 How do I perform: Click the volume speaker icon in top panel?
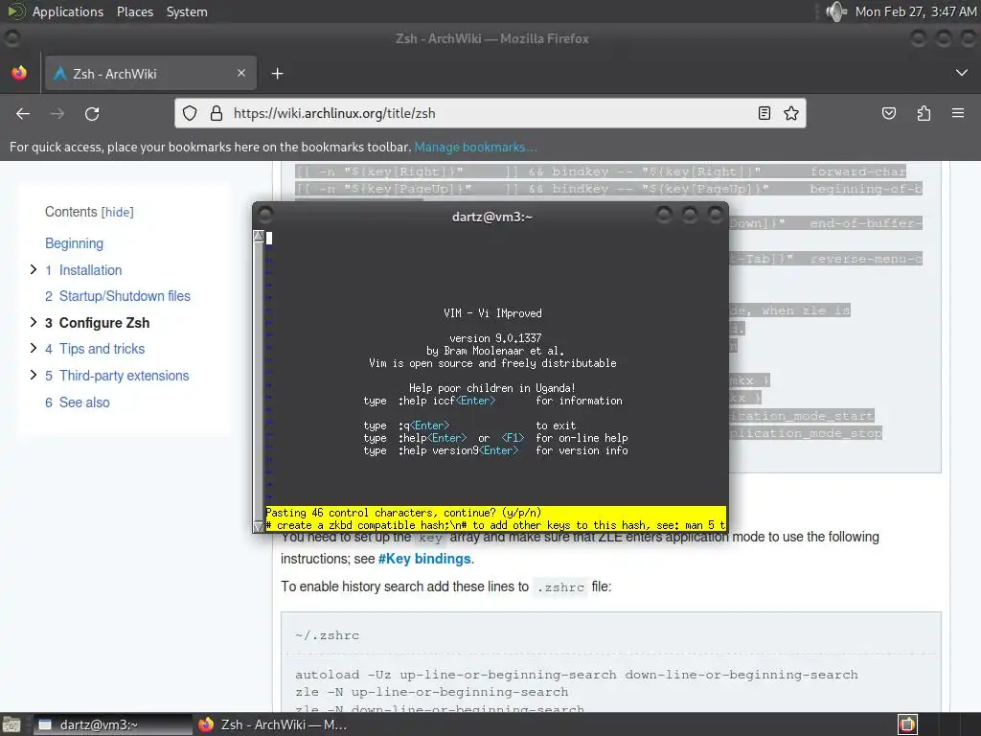point(835,11)
